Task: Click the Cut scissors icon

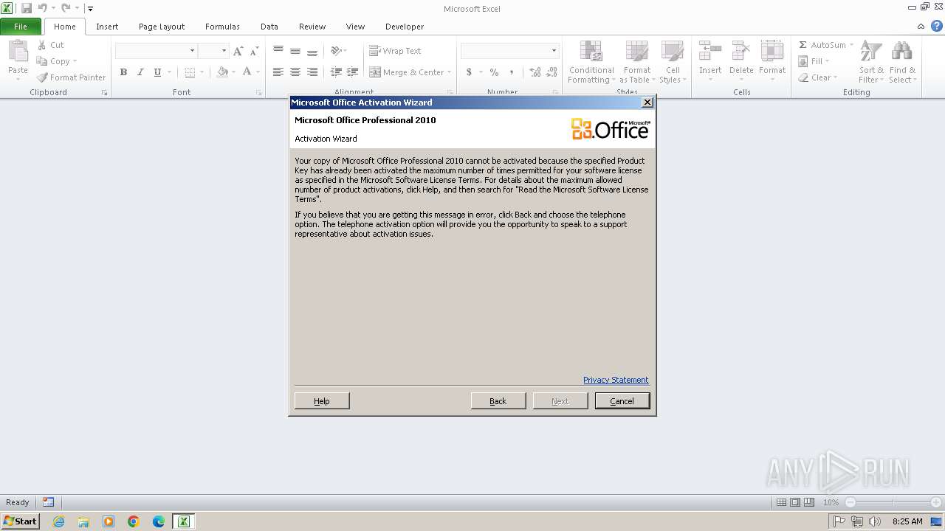Action: pos(42,45)
